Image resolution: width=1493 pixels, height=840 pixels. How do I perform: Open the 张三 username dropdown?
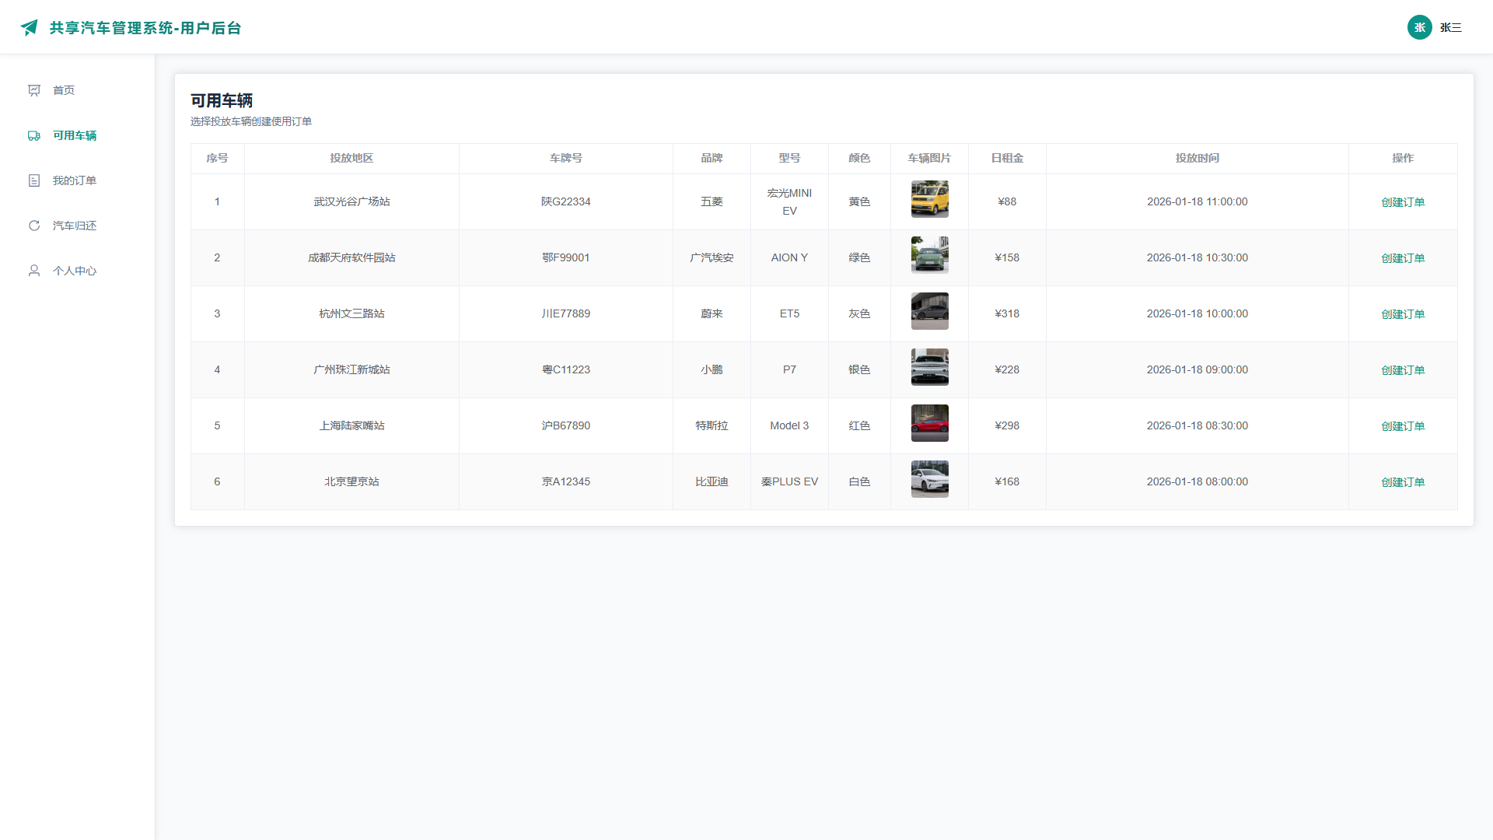[x=1451, y=28]
